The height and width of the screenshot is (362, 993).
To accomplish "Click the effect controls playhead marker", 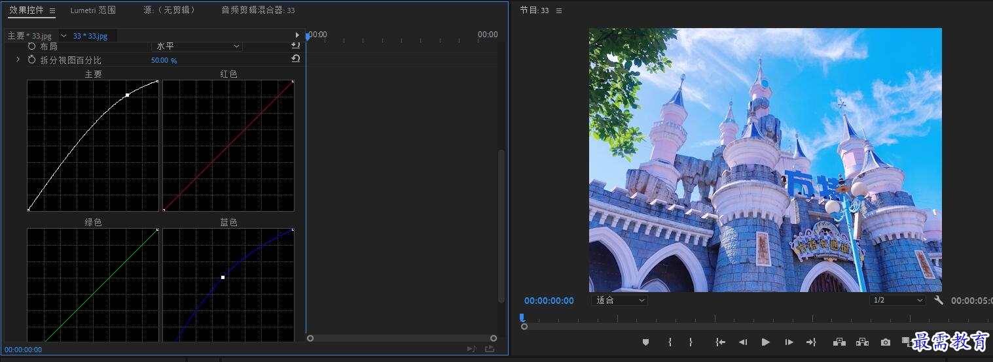I will point(308,37).
